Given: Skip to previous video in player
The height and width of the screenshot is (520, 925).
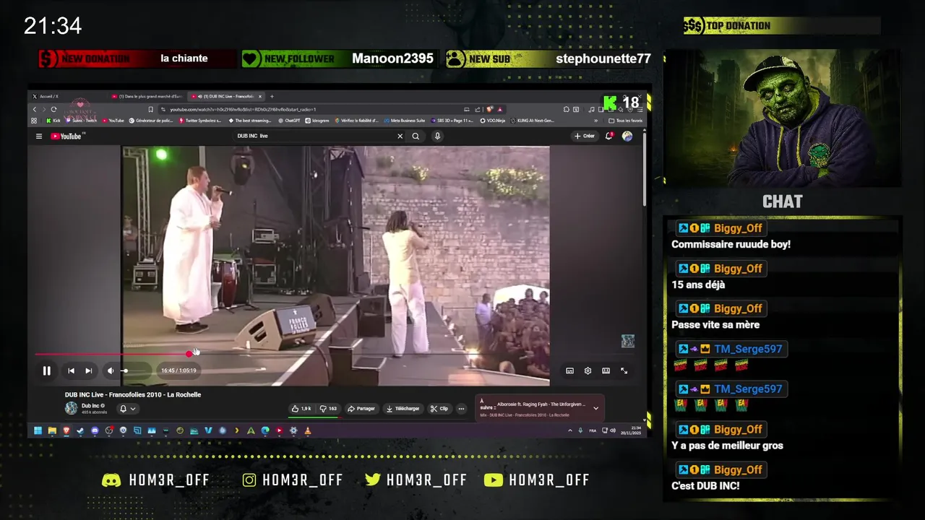Looking at the screenshot, I should coord(71,370).
